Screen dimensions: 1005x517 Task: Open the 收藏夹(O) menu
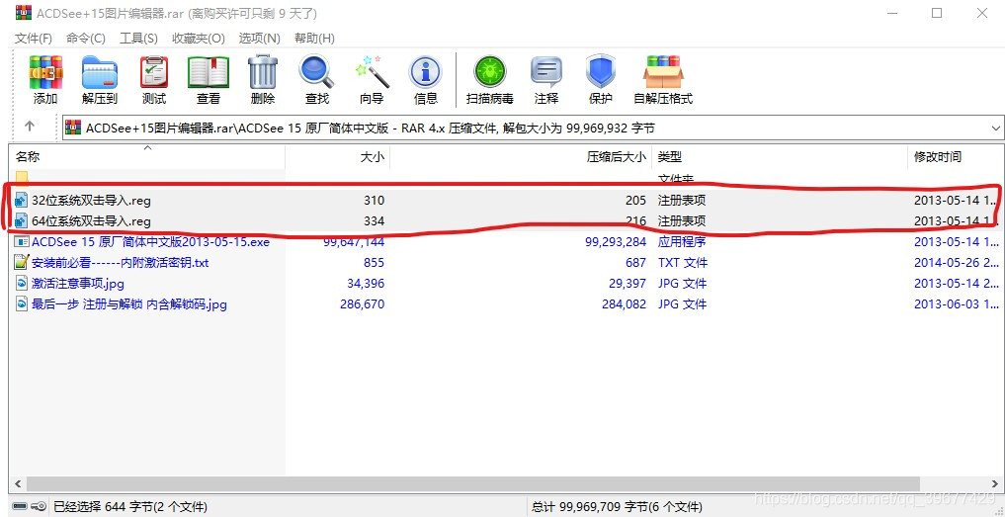click(199, 38)
